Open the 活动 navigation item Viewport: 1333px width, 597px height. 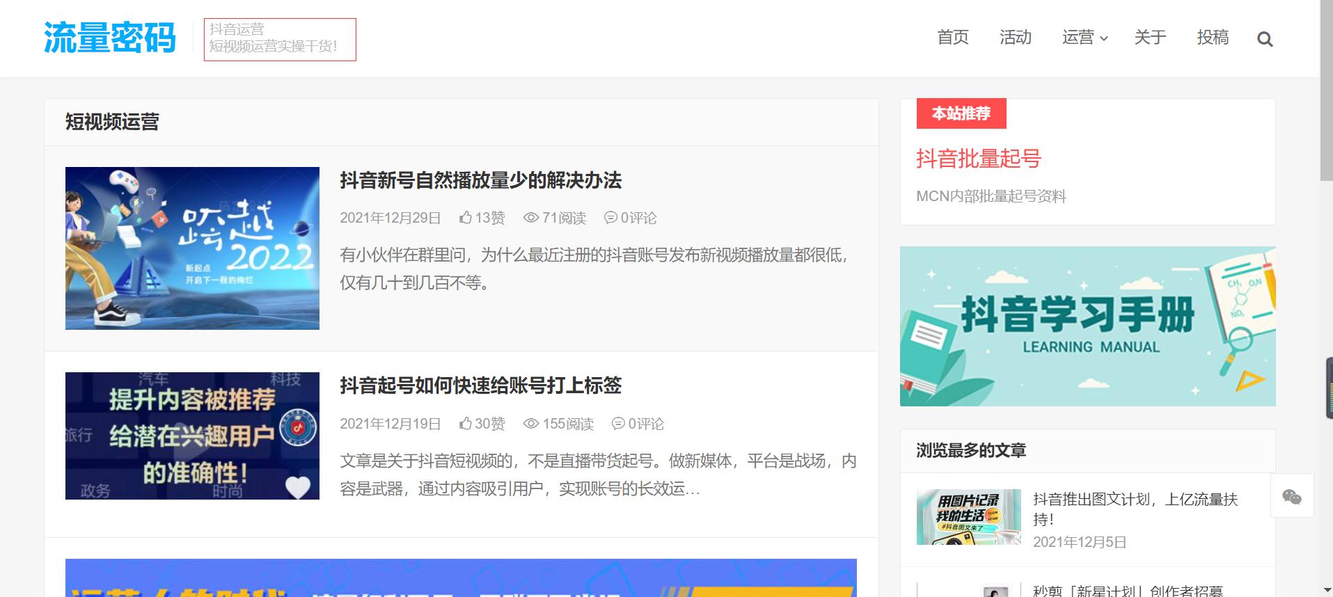tap(1016, 38)
